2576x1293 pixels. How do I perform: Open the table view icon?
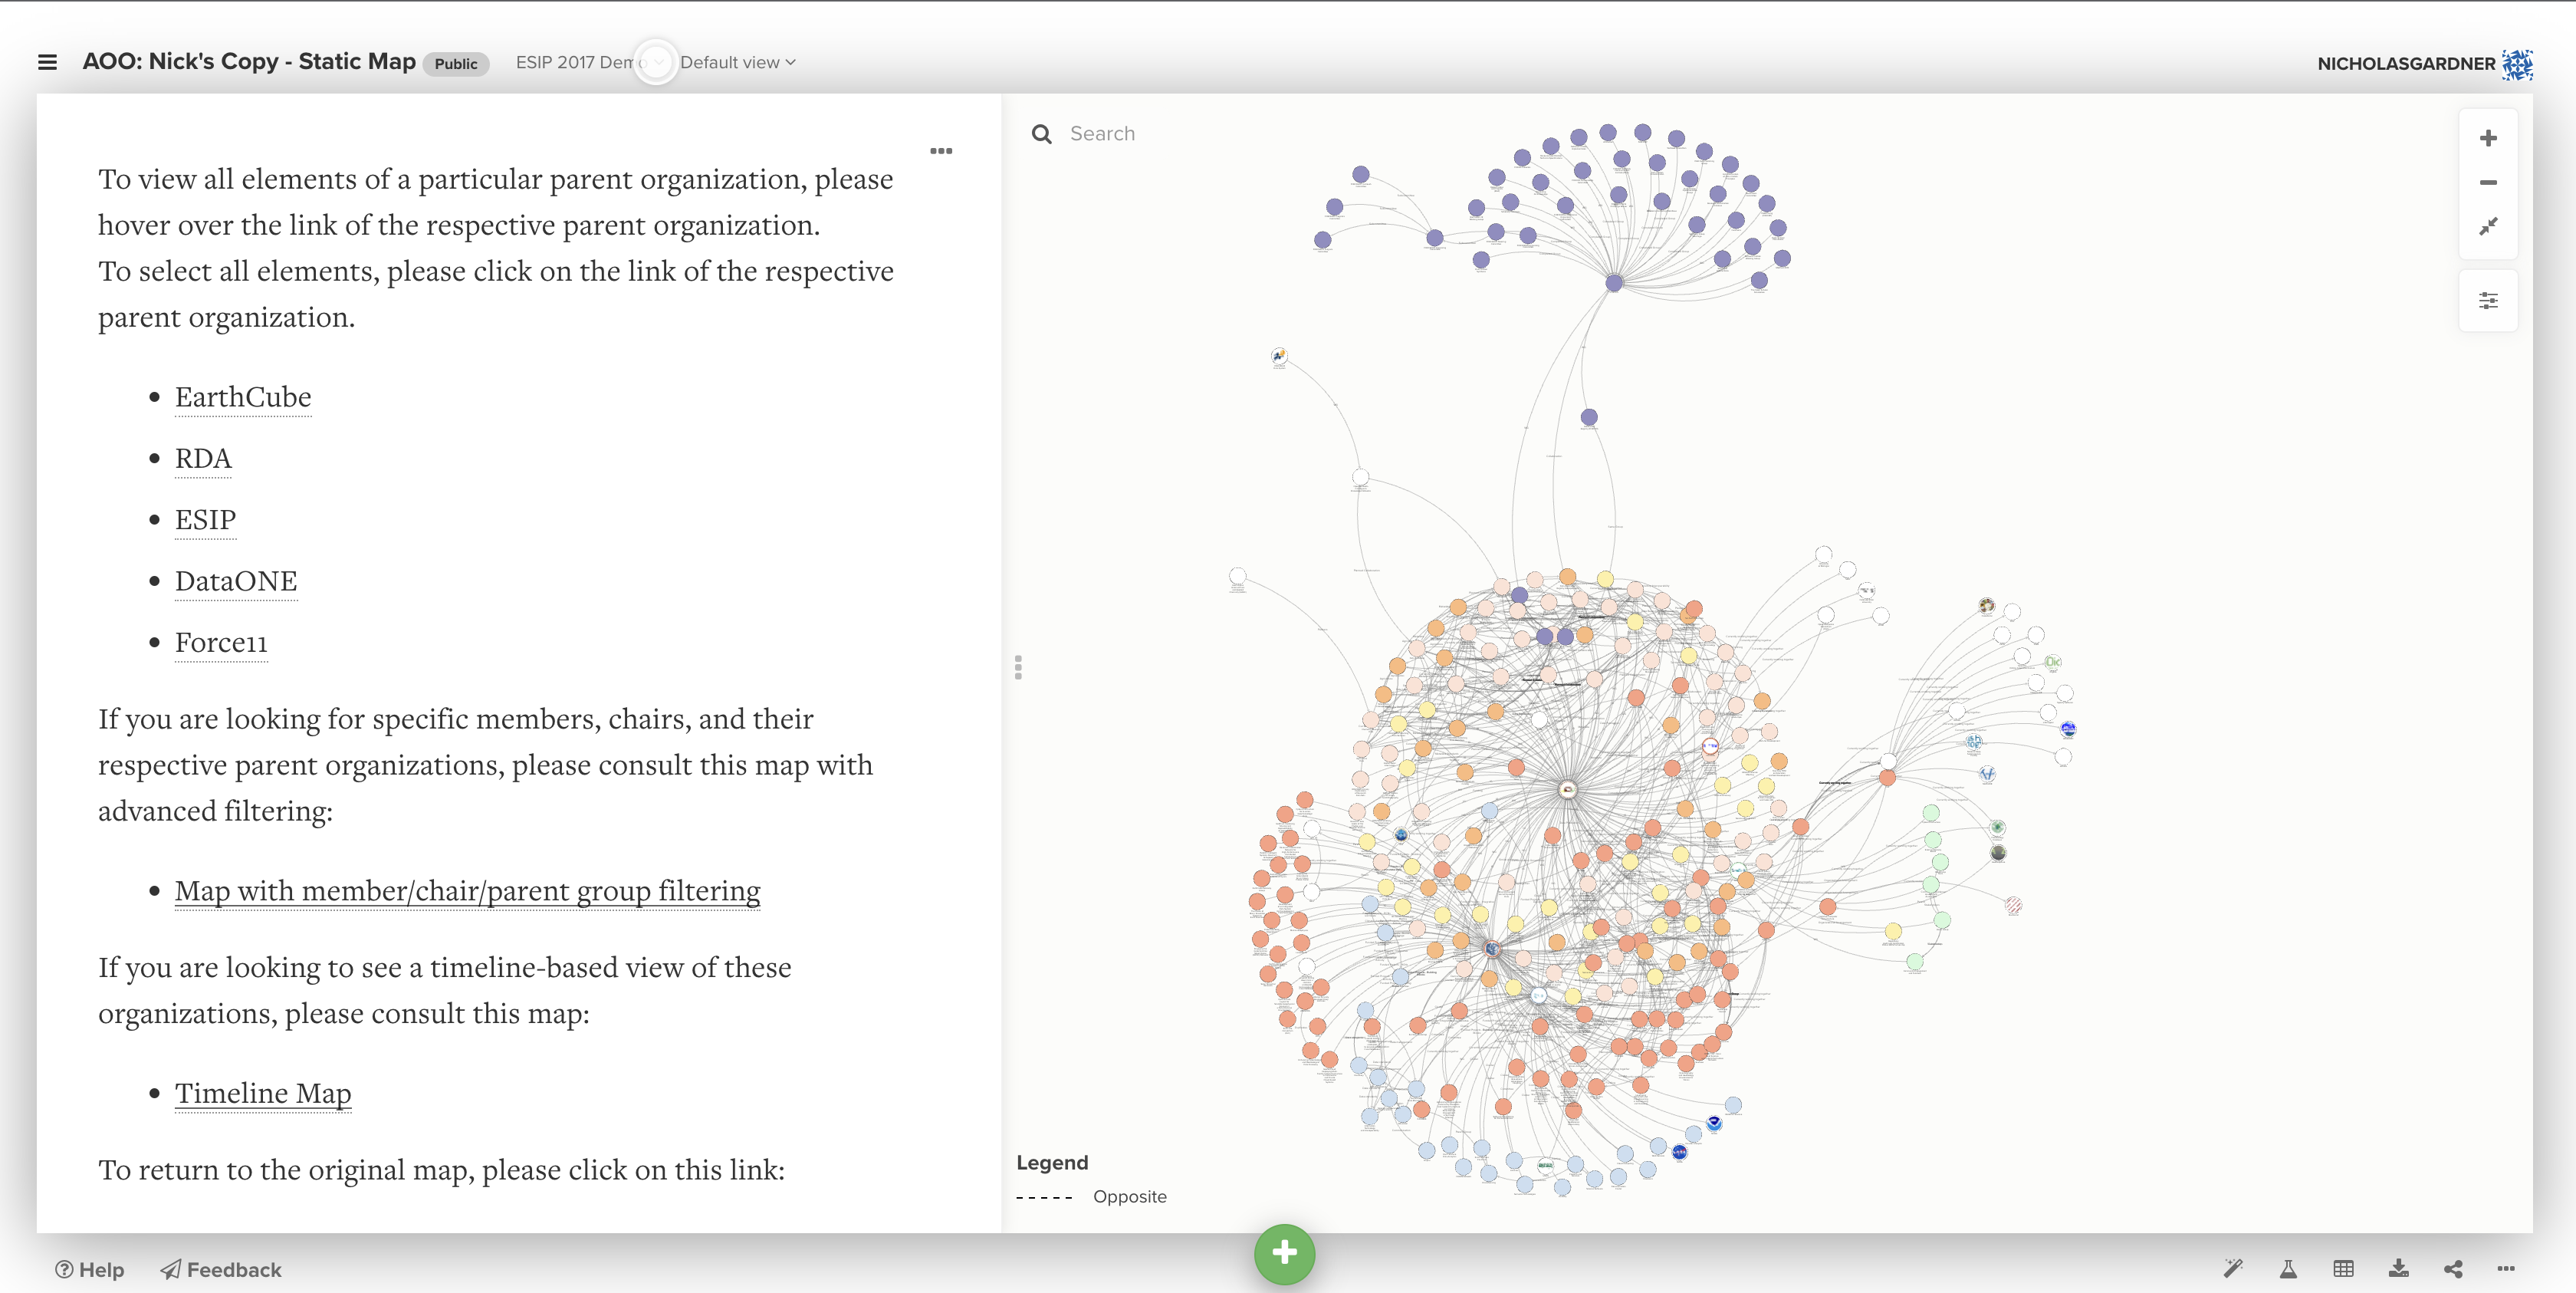[x=2343, y=1268]
